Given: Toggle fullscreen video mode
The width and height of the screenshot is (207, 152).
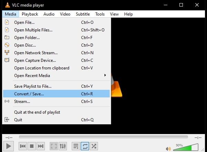Looking at the screenshot, I should click(x=54, y=146).
